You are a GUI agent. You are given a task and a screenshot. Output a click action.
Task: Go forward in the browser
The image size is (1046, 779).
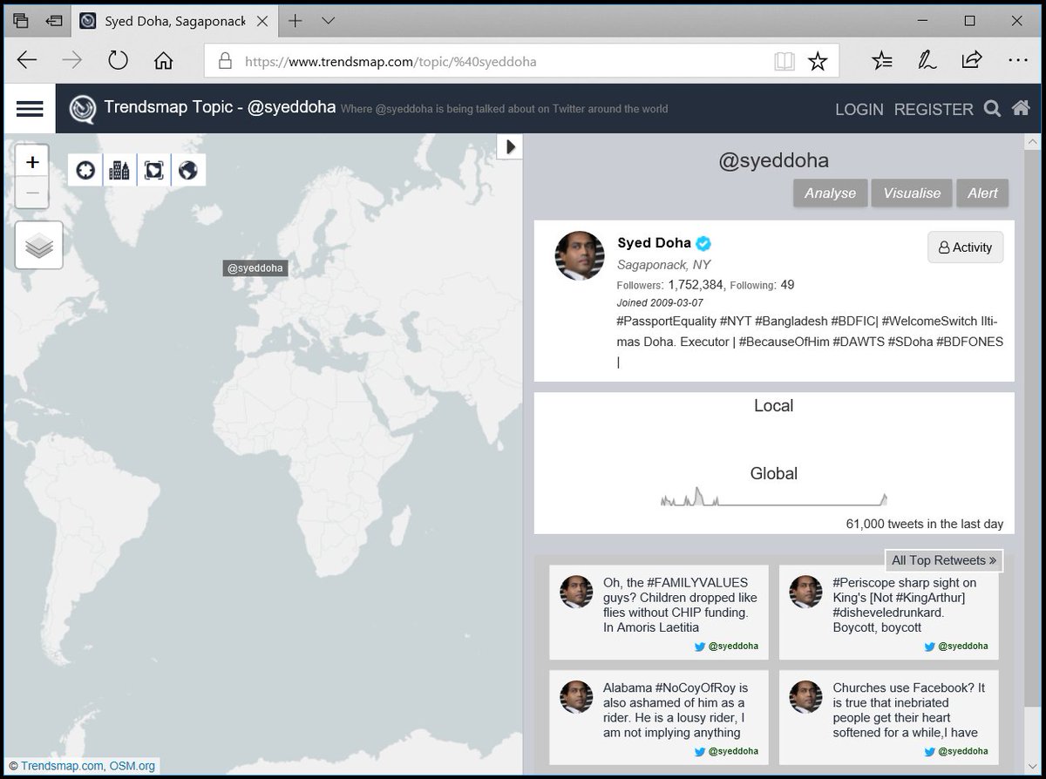tap(72, 60)
